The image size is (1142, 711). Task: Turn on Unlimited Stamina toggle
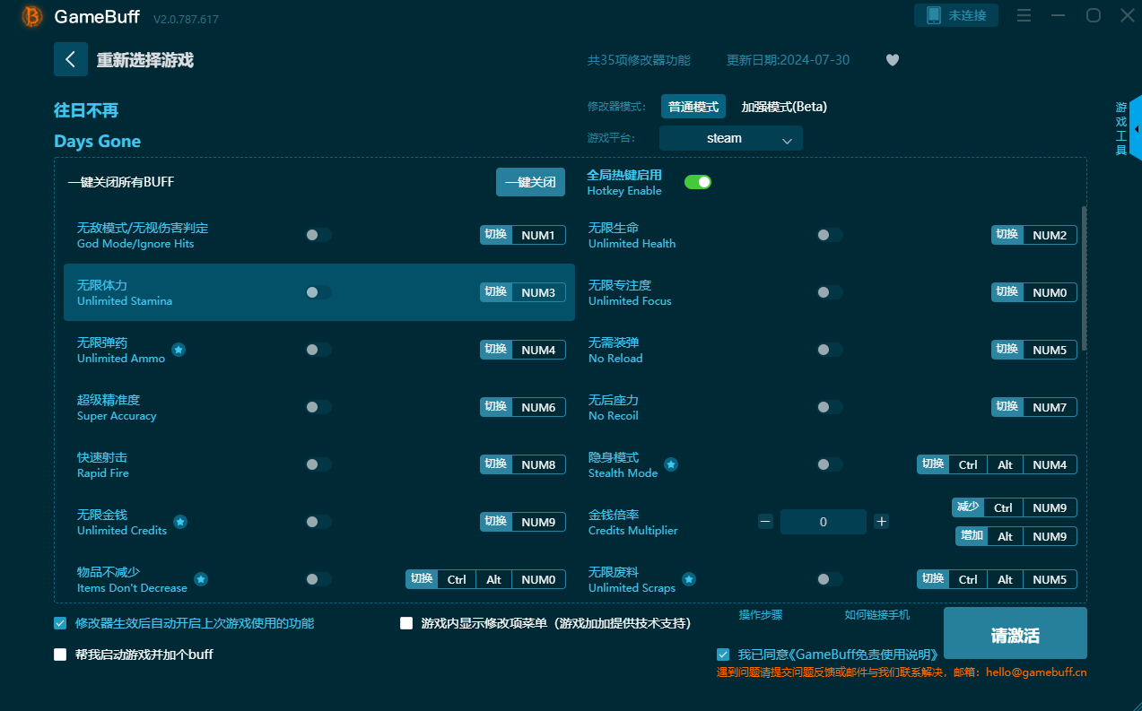pyautogui.click(x=318, y=292)
